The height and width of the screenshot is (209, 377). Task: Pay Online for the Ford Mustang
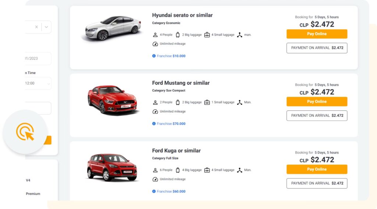[x=317, y=102]
